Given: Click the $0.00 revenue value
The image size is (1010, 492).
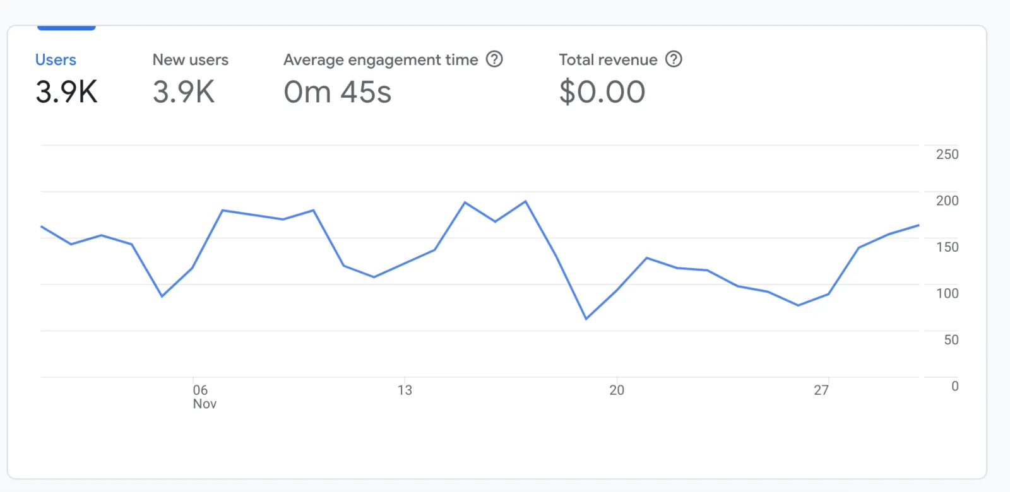Looking at the screenshot, I should point(602,92).
